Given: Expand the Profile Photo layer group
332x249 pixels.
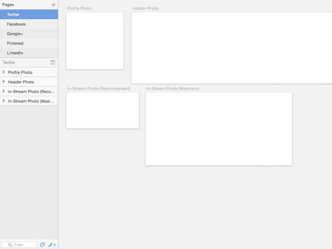Looking at the screenshot, I should point(4,72).
